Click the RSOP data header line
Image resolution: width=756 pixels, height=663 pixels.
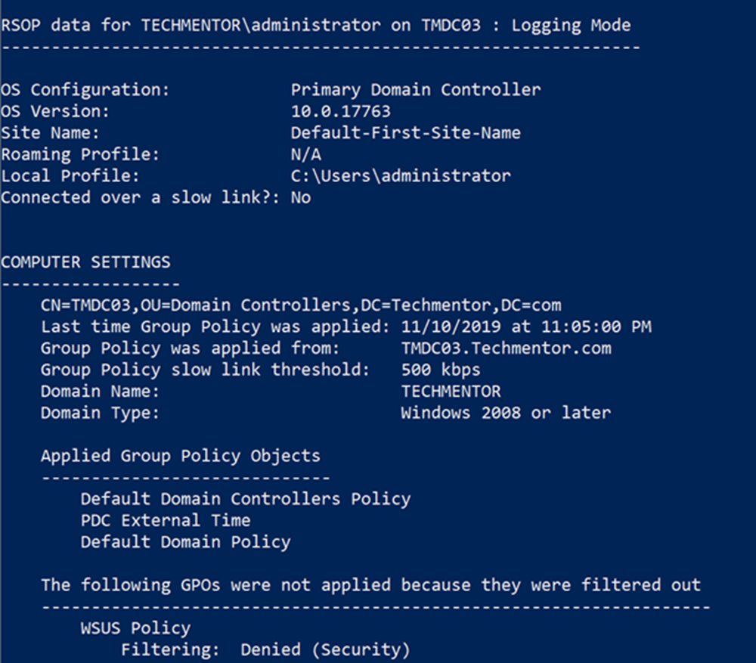315,25
